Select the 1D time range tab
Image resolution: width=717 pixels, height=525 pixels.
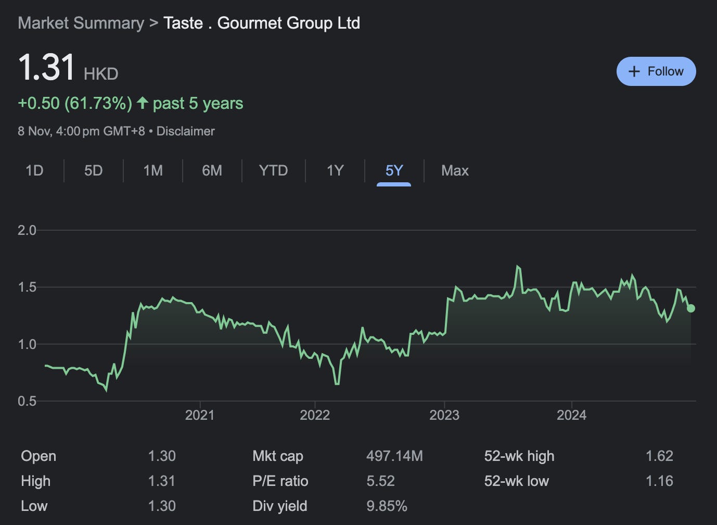(x=34, y=170)
